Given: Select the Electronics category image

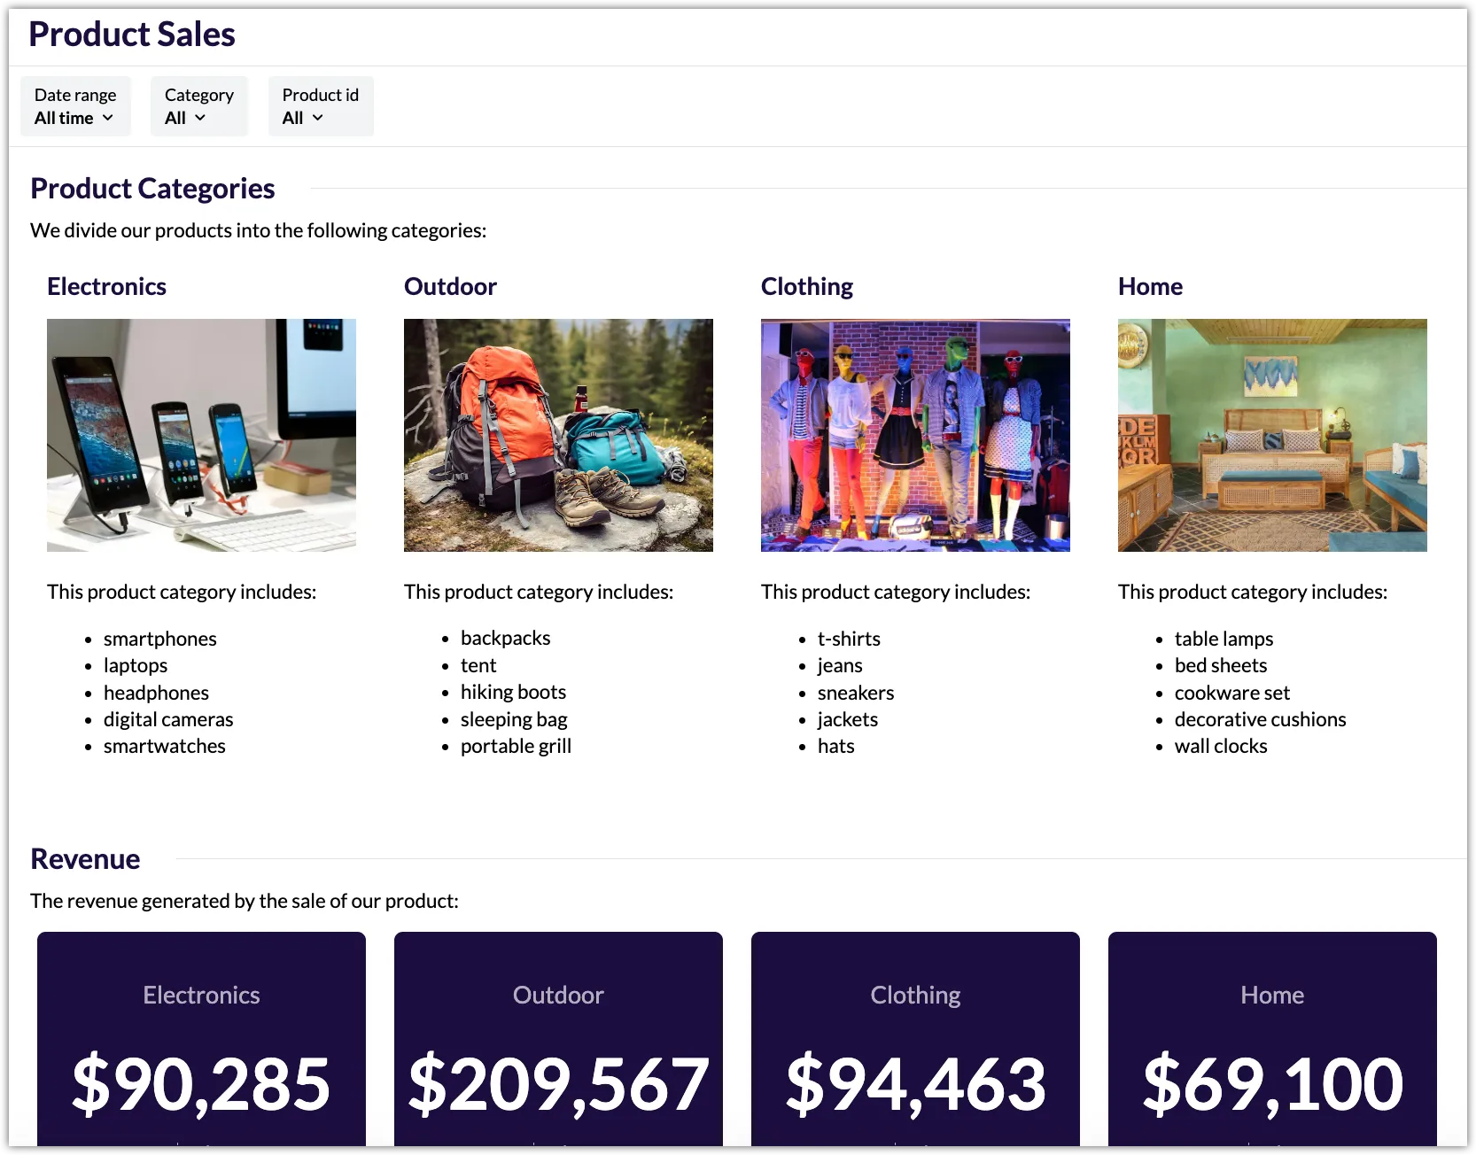Looking at the screenshot, I should (x=201, y=435).
